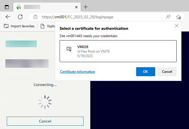
Task: Cancel the certificate authentication dialog
Action: click(x=167, y=72)
